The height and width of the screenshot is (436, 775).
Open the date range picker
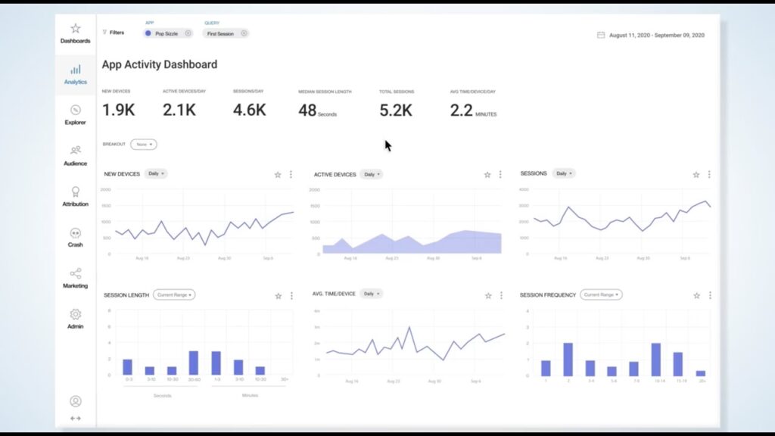tap(651, 35)
